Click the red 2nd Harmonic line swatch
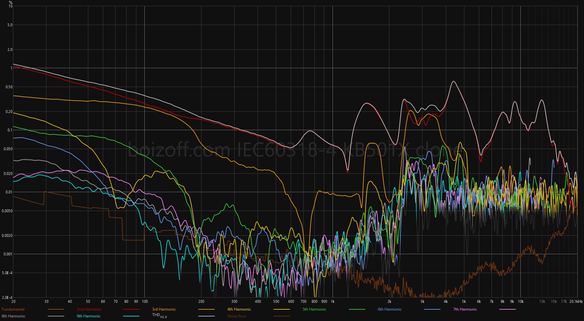The height and width of the screenshot is (321, 584). [x=131, y=310]
